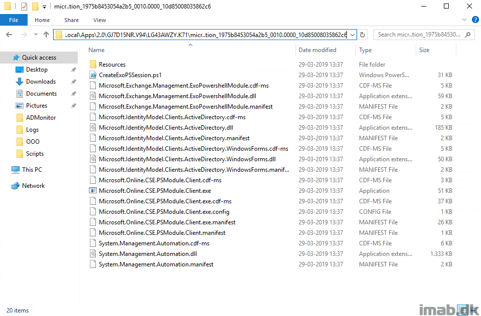The height and width of the screenshot is (316, 481).
Task: Select ActiveDirectory.WindowsForms.cdf-ms file name
Action: 194,148
